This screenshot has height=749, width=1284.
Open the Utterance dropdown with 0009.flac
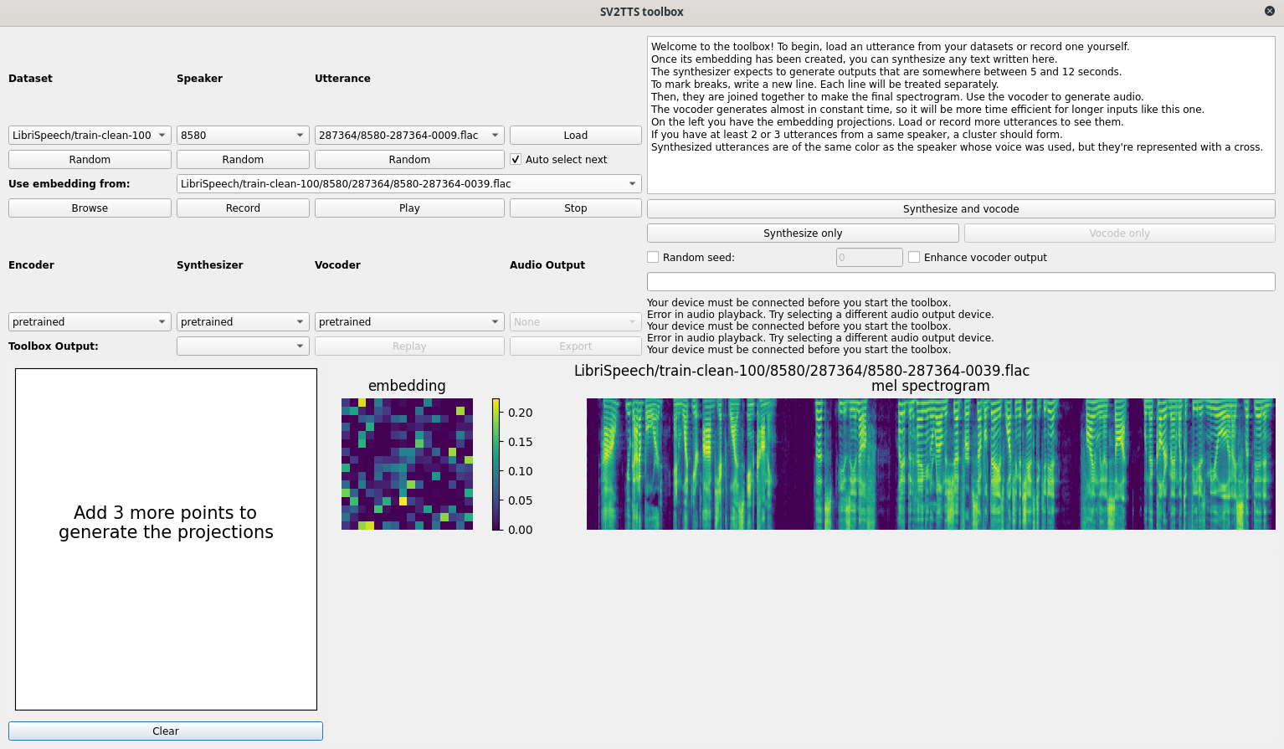click(409, 135)
